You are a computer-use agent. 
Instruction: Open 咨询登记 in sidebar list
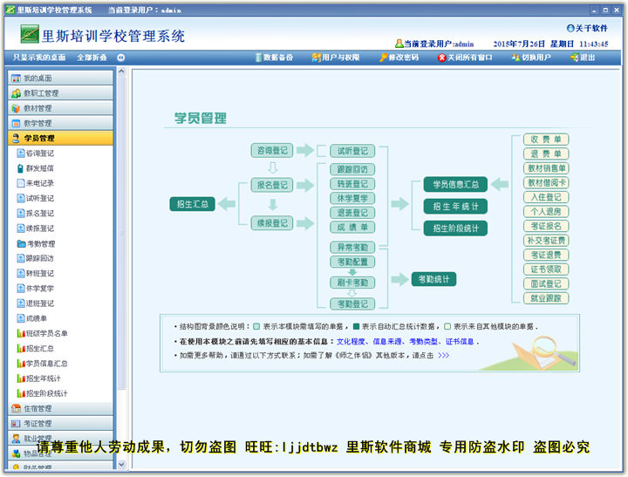click(x=35, y=153)
